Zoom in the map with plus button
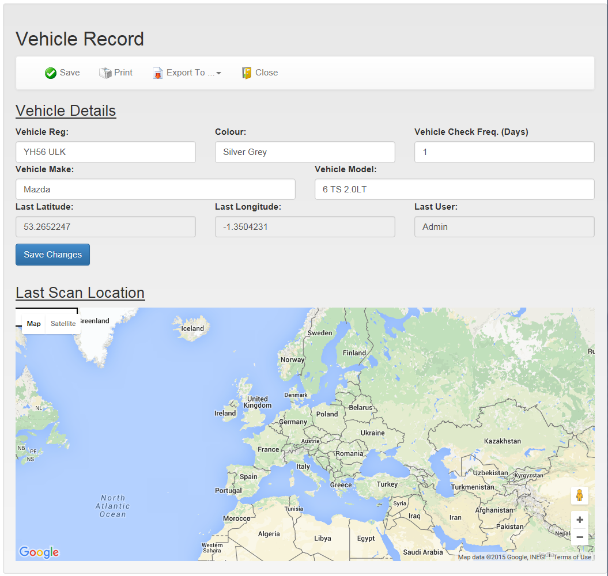Screen dimensions: 608x576 click(580, 520)
